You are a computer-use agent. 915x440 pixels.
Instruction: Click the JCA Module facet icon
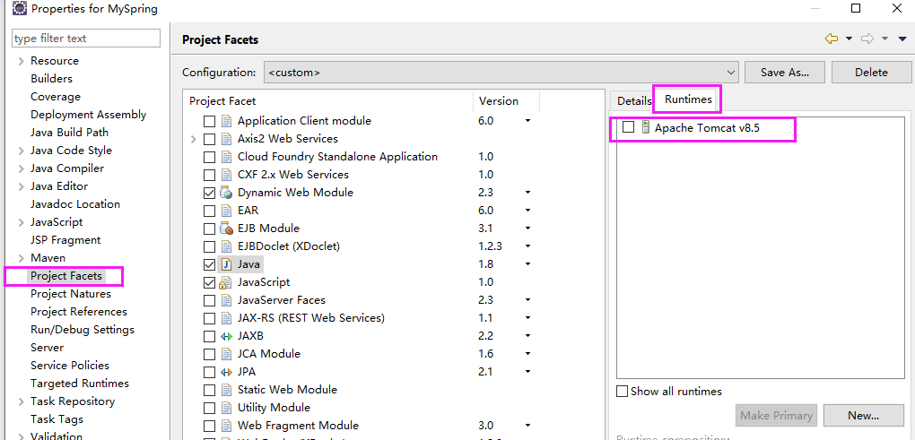click(x=226, y=354)
